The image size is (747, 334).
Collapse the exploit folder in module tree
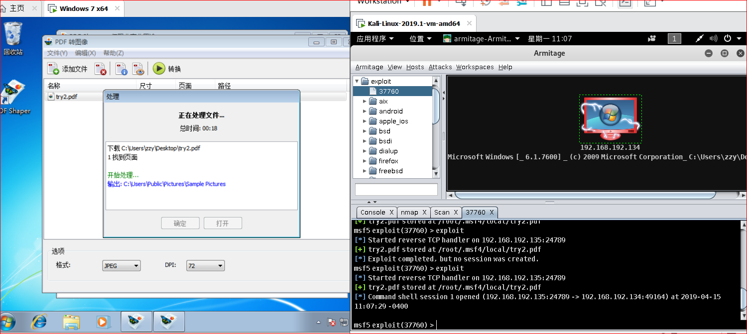pyautogui.click(x=357, y=81)
